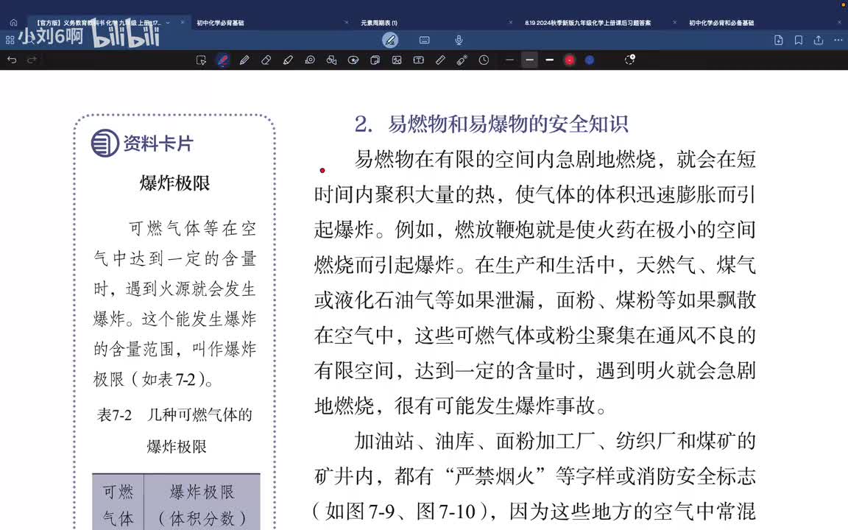Select the text box tool
Screen dimensions: 848x530
419,60
